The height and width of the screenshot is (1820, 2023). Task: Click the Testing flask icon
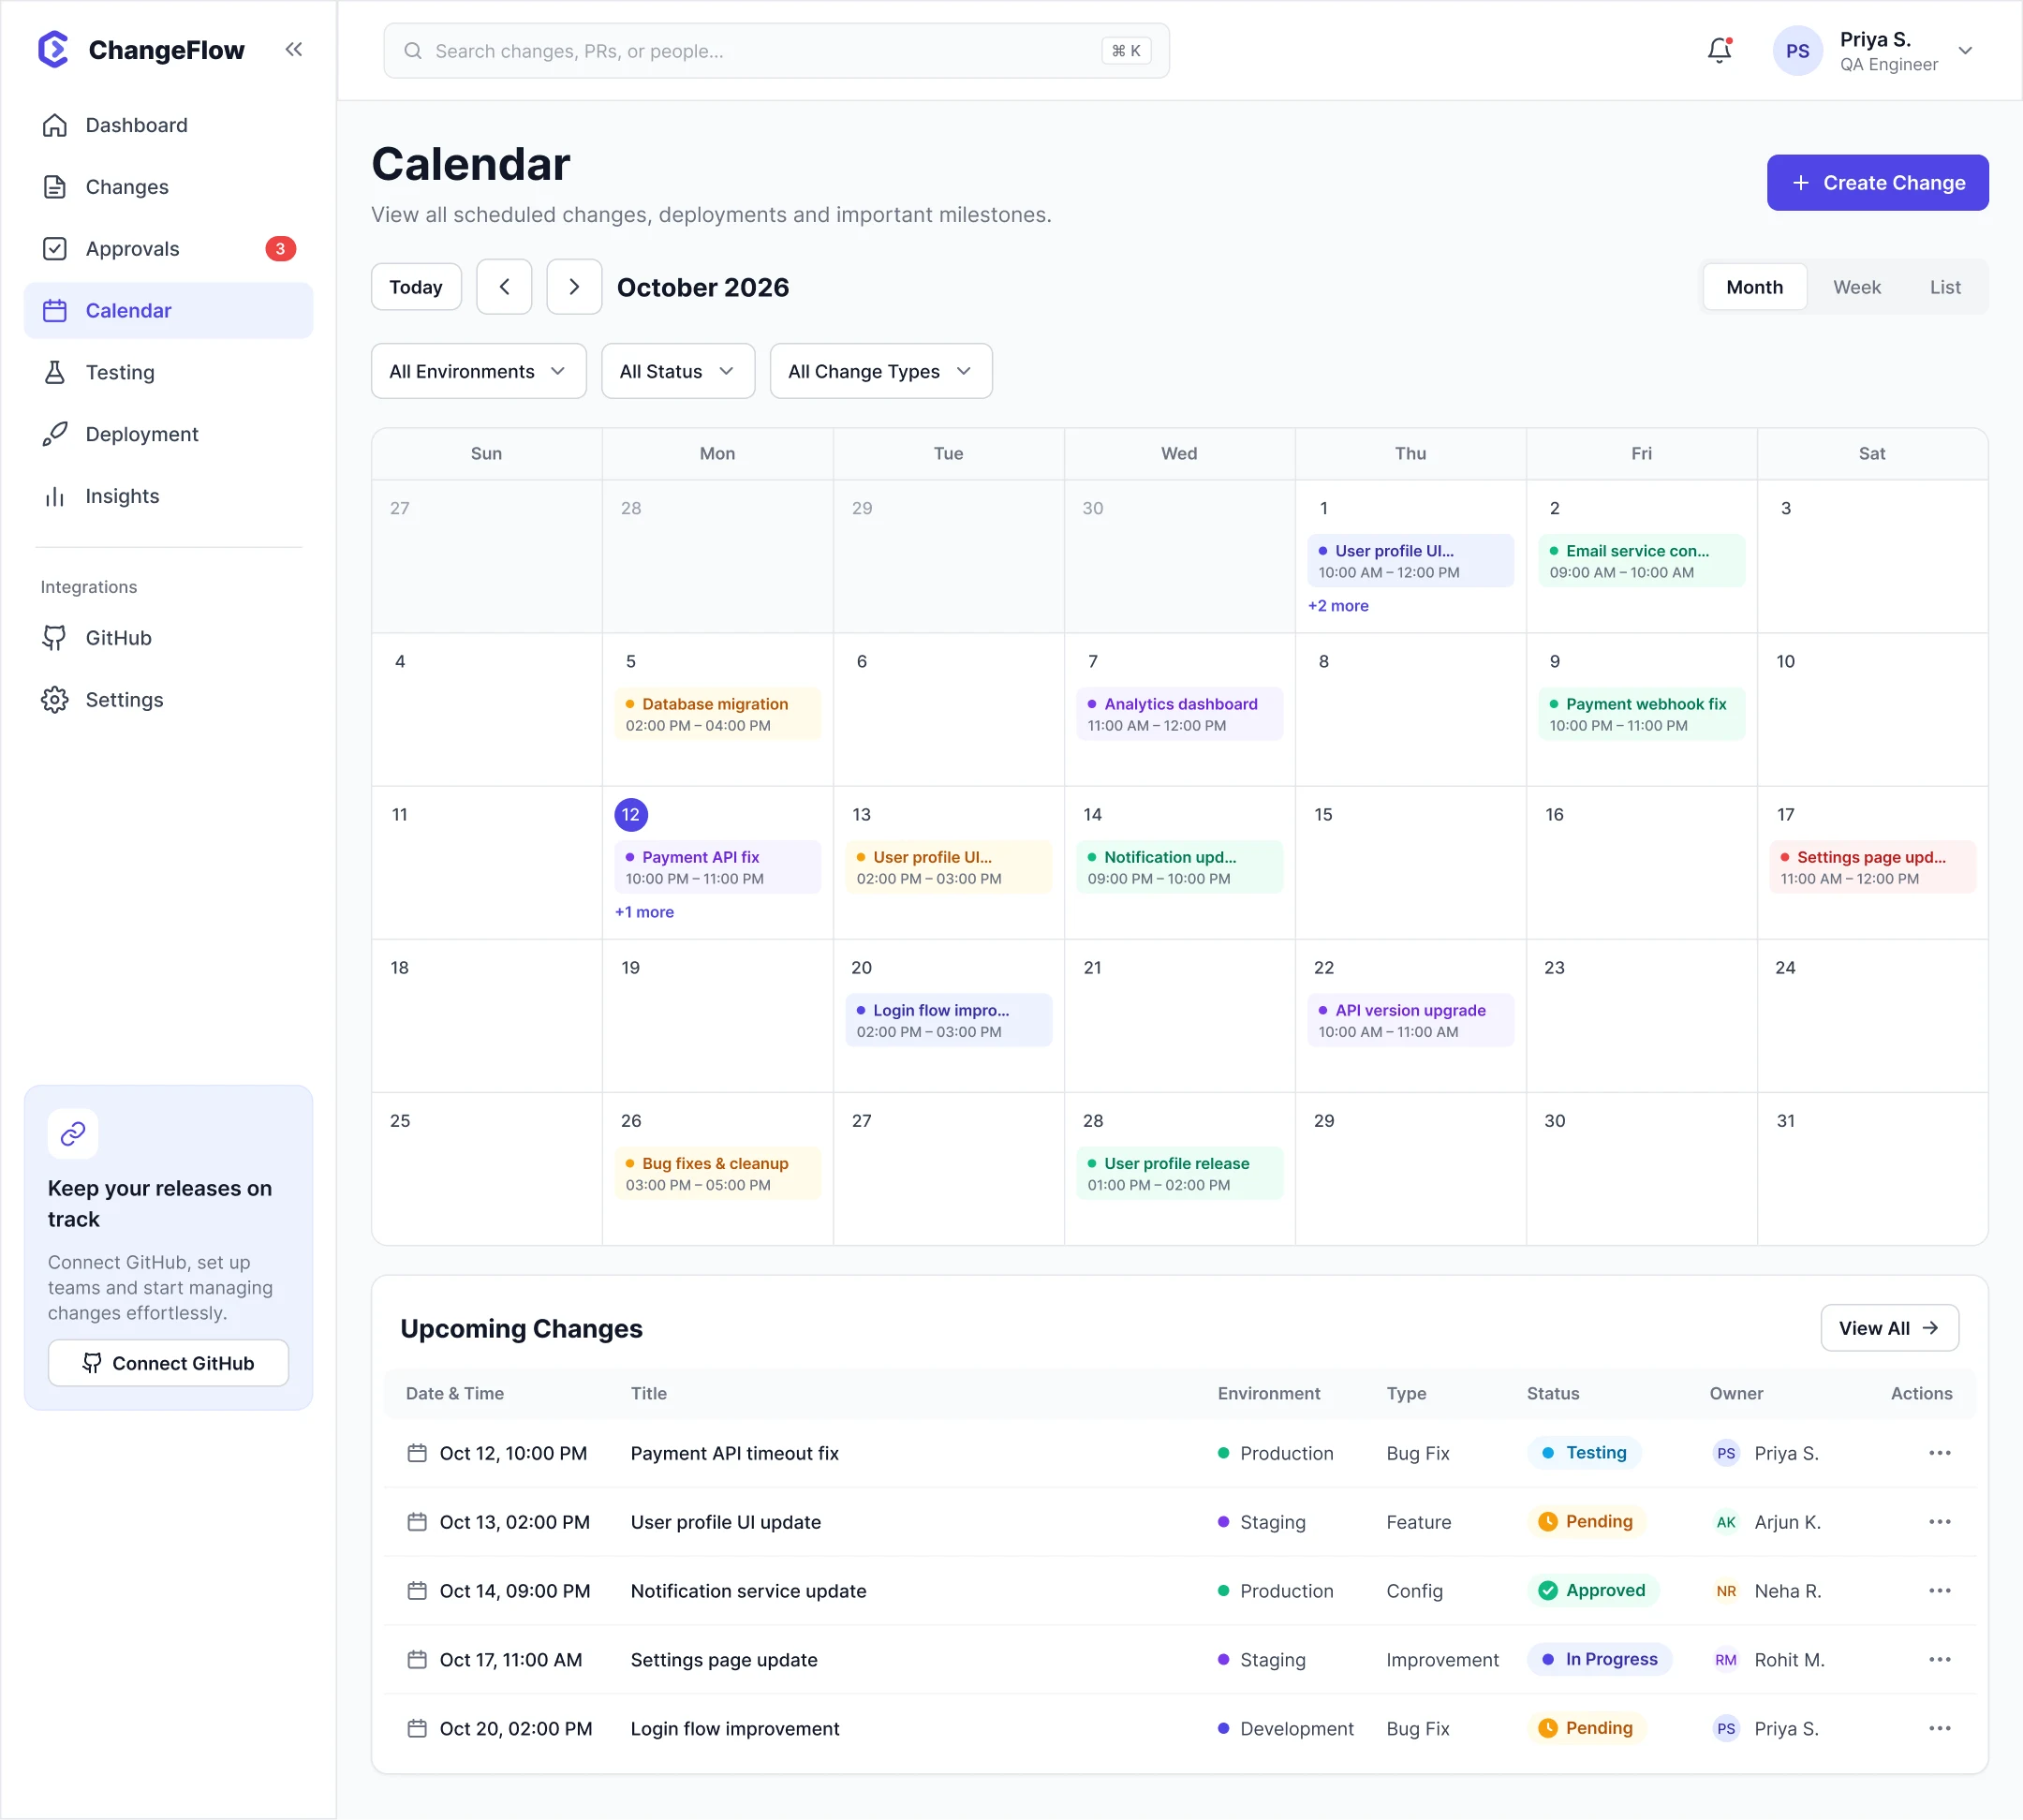click(x=55, y=372)
